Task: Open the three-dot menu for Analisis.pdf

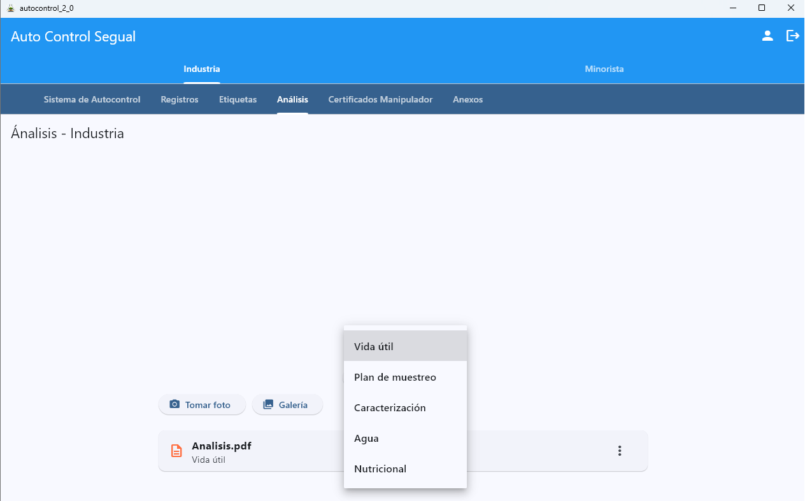Action: pos(620,451)
